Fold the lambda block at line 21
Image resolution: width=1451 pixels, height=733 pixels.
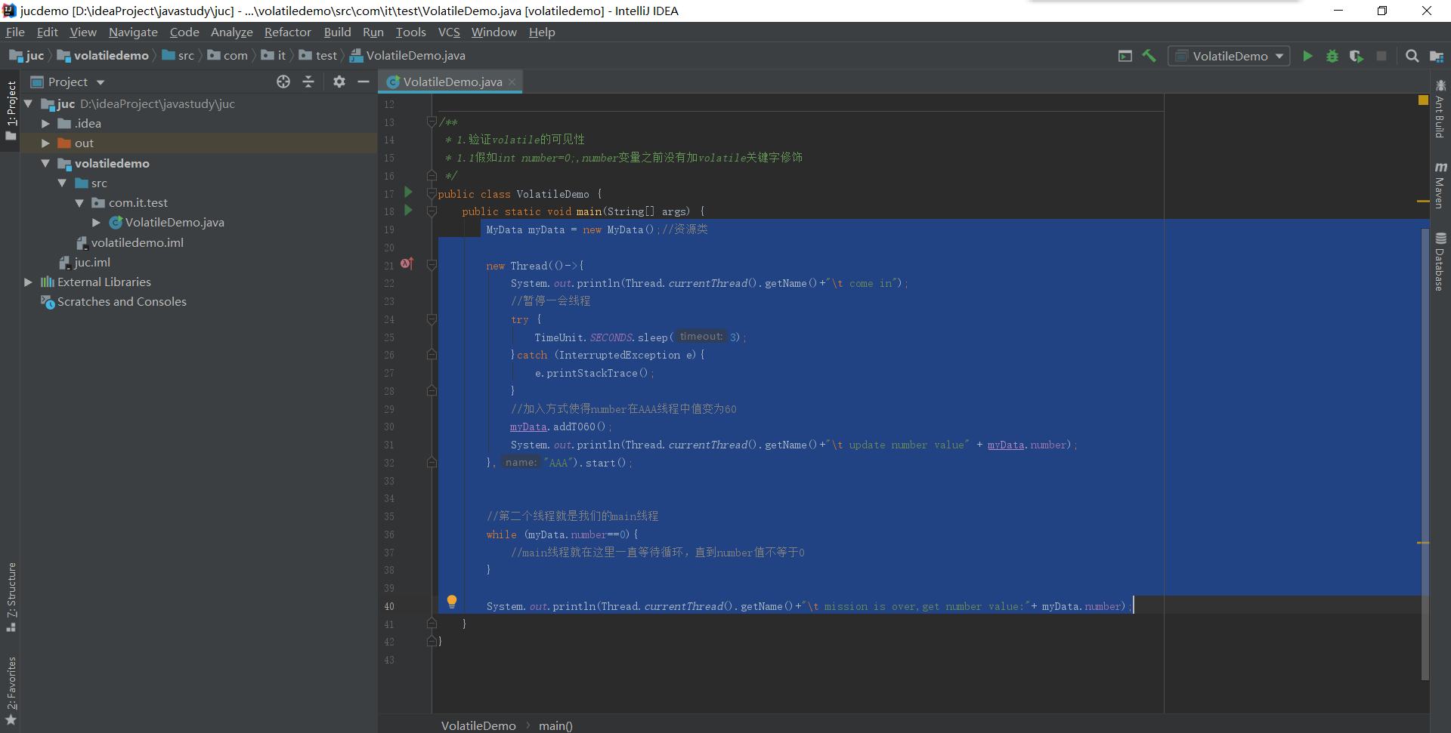coord(432,266)
